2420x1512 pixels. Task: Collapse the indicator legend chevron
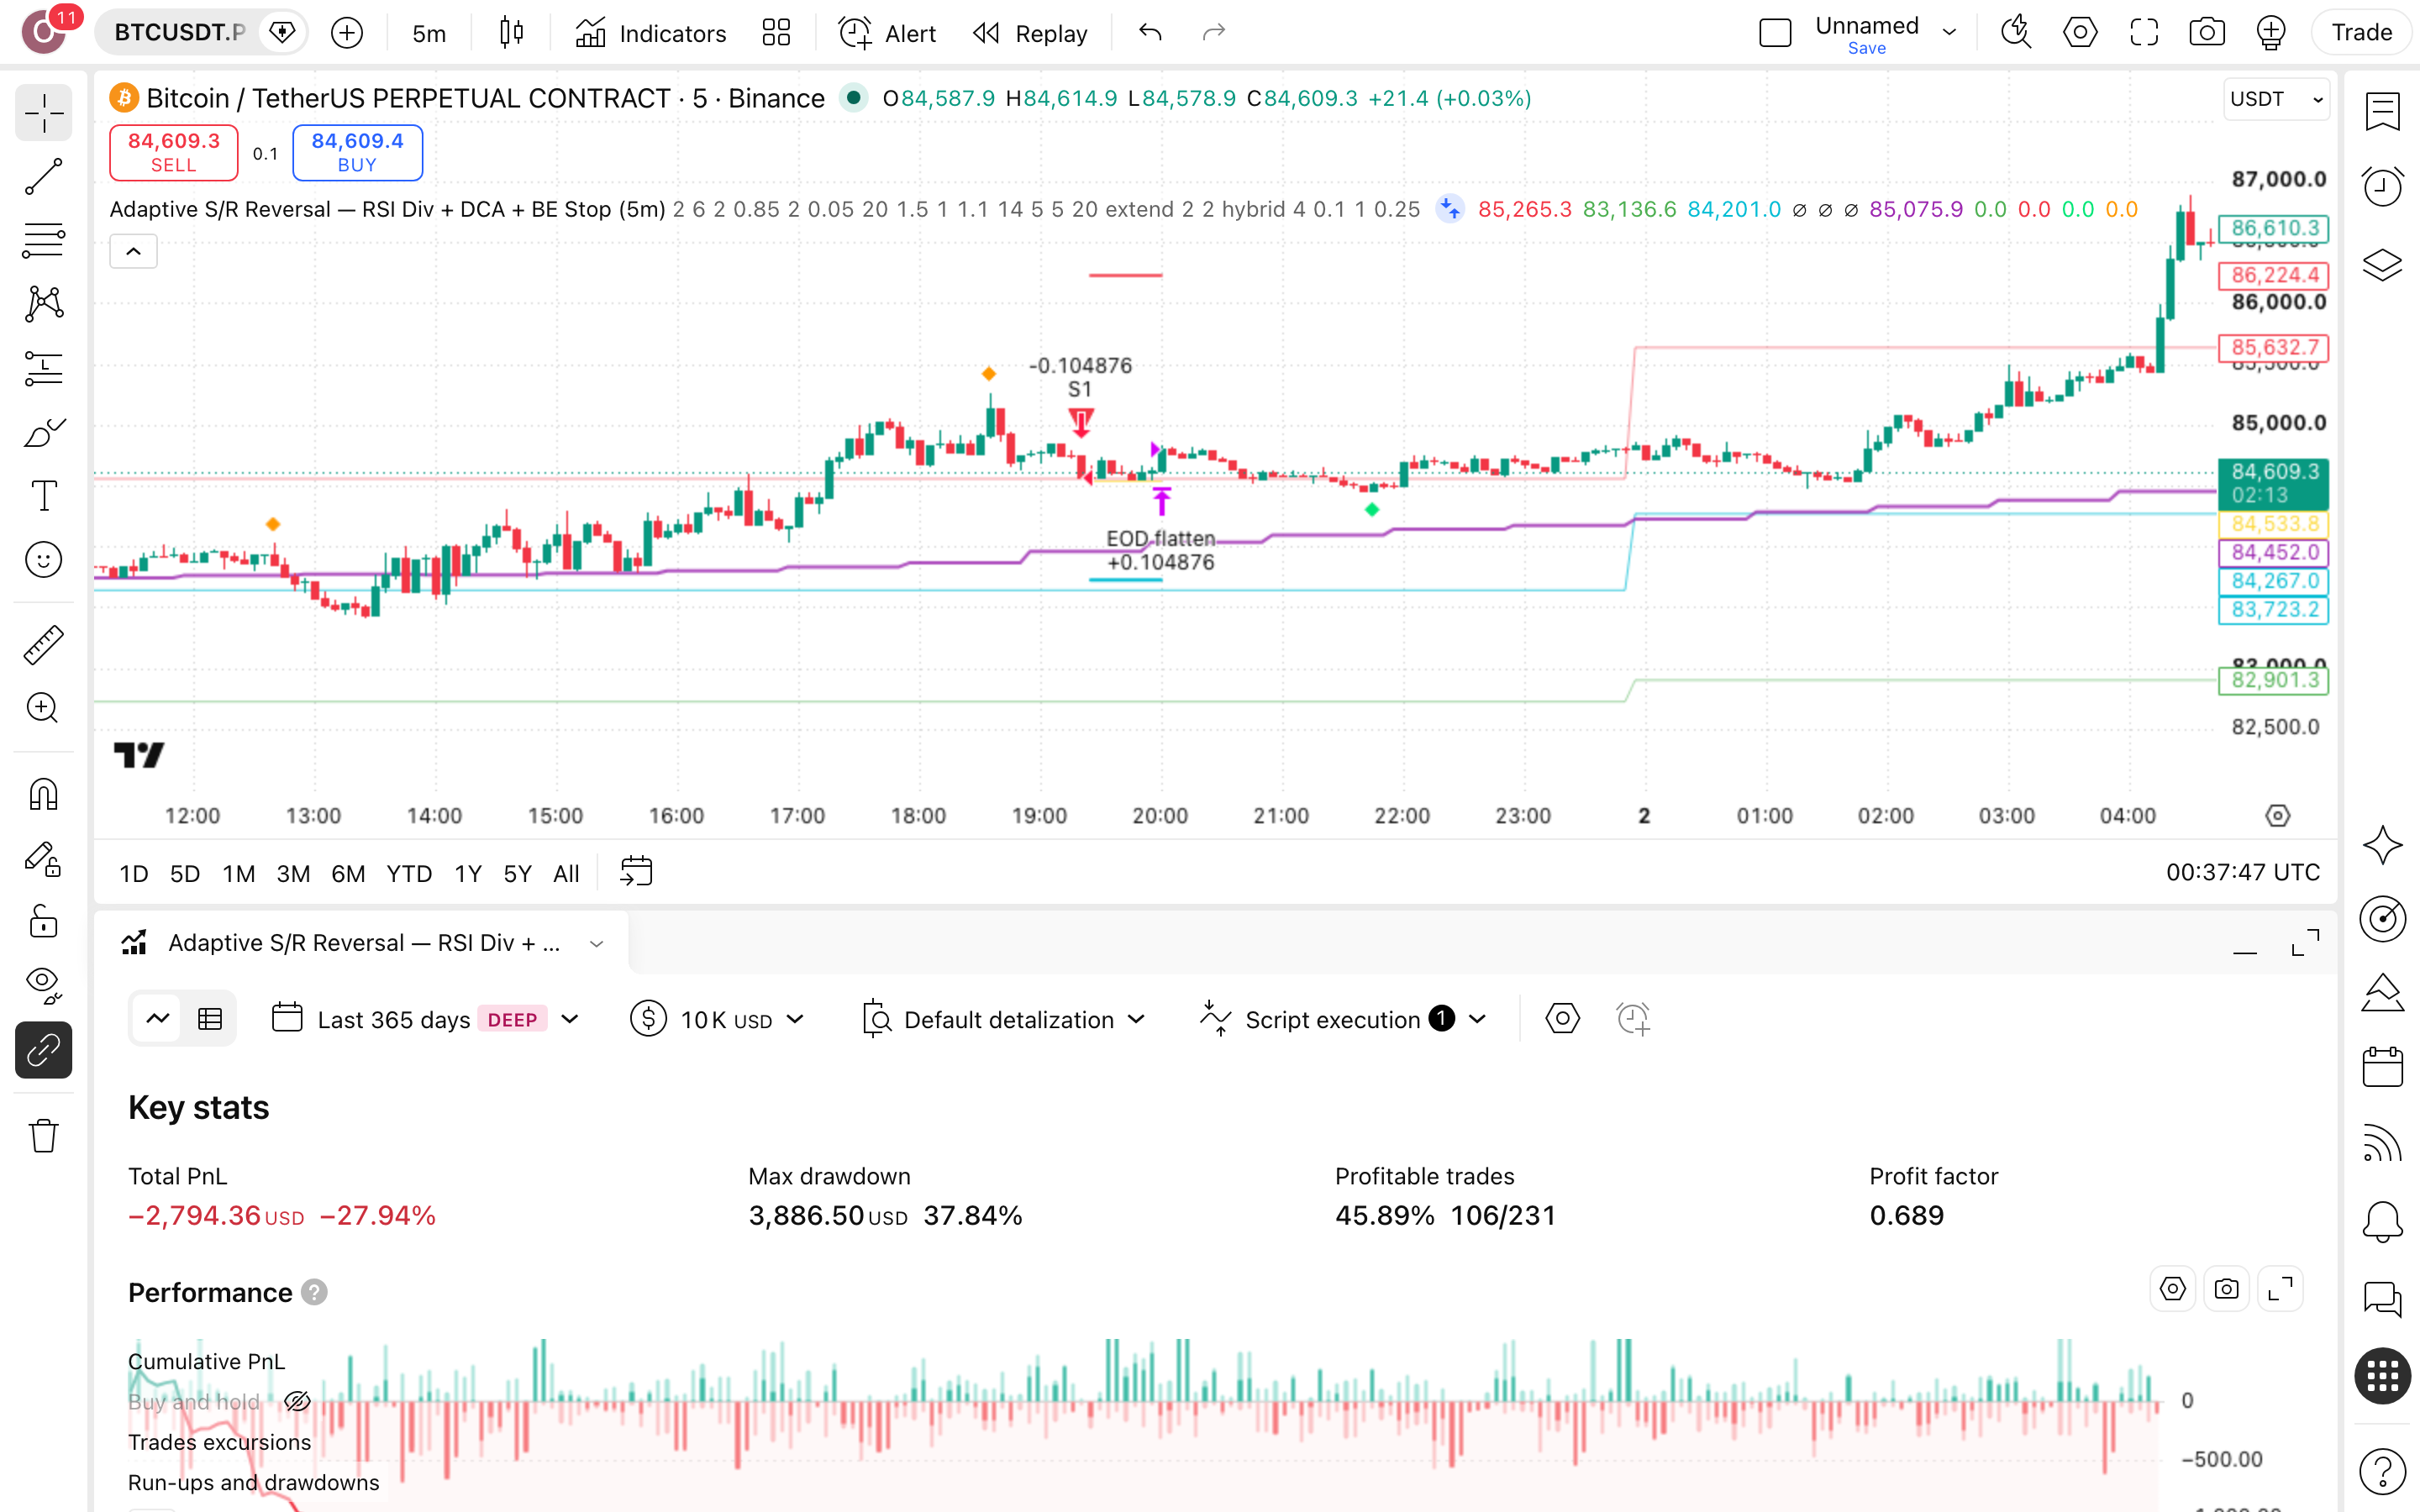(133, 251)
